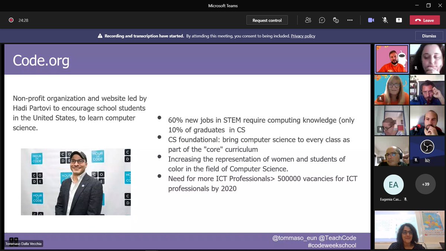Open the Show participants panel
The width and height of the screenshot is (446, 251).
(x=308, y=20)
